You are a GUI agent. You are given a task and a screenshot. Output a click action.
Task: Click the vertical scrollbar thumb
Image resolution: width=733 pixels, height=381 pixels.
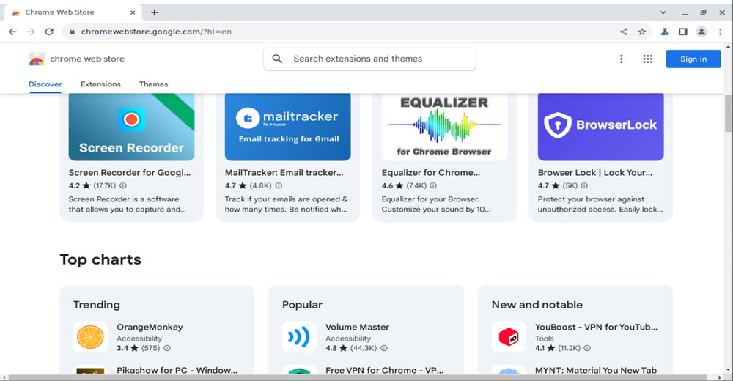(728, 113)
